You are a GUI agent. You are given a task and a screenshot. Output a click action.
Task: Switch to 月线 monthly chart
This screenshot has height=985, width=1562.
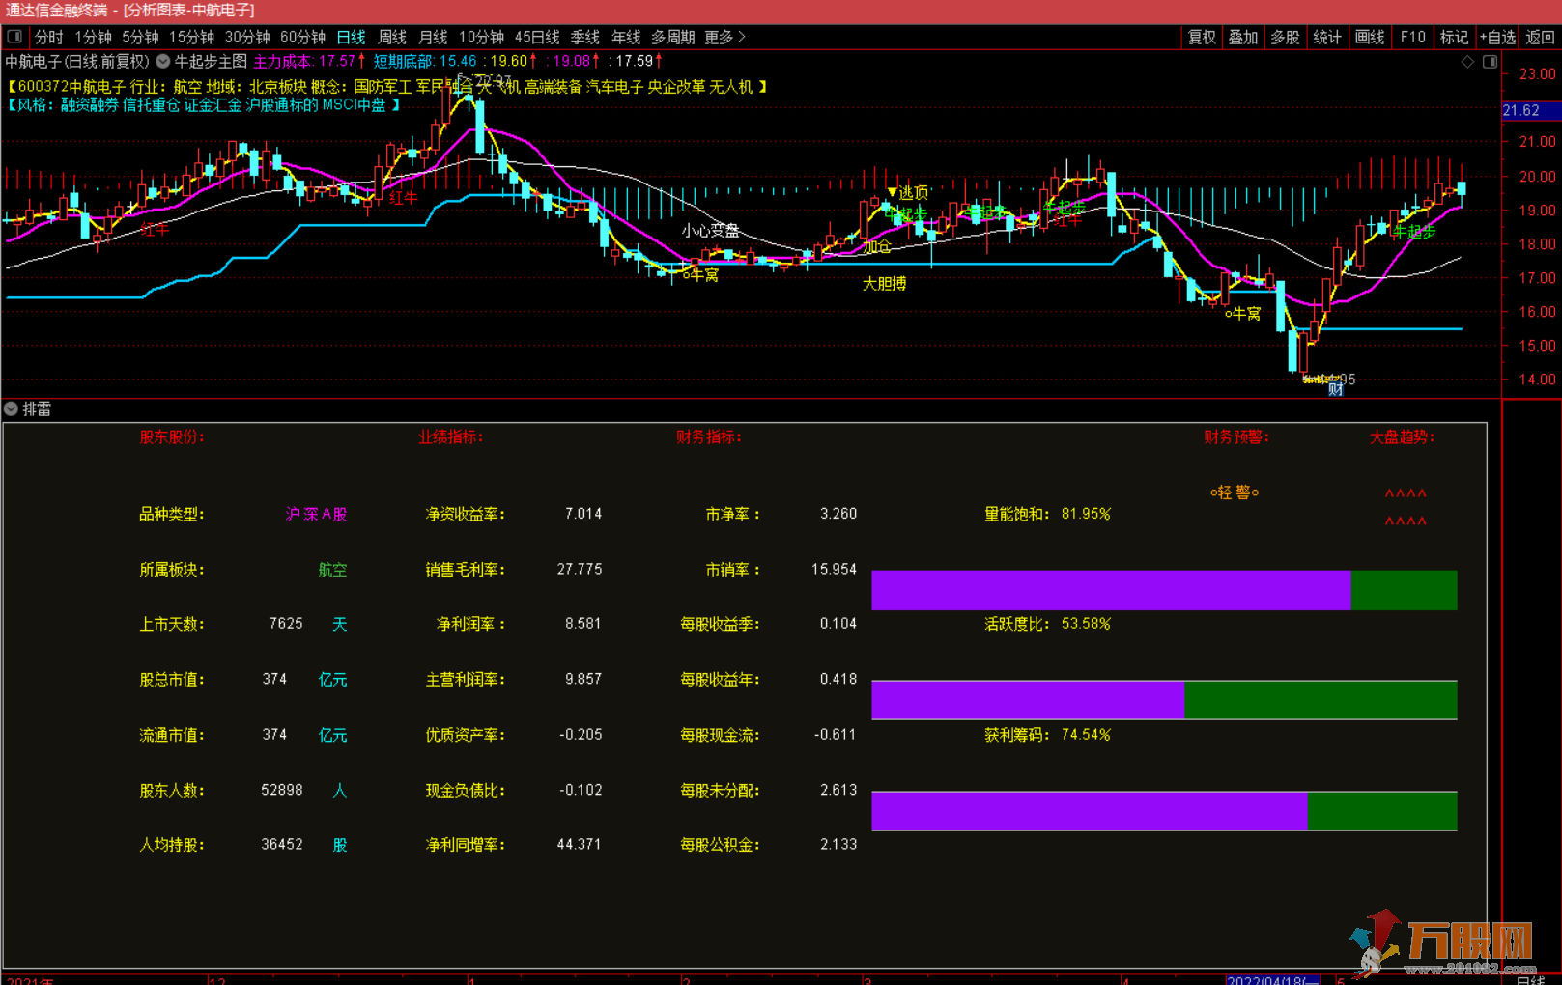pyautogui.click(x=433, y=37)
